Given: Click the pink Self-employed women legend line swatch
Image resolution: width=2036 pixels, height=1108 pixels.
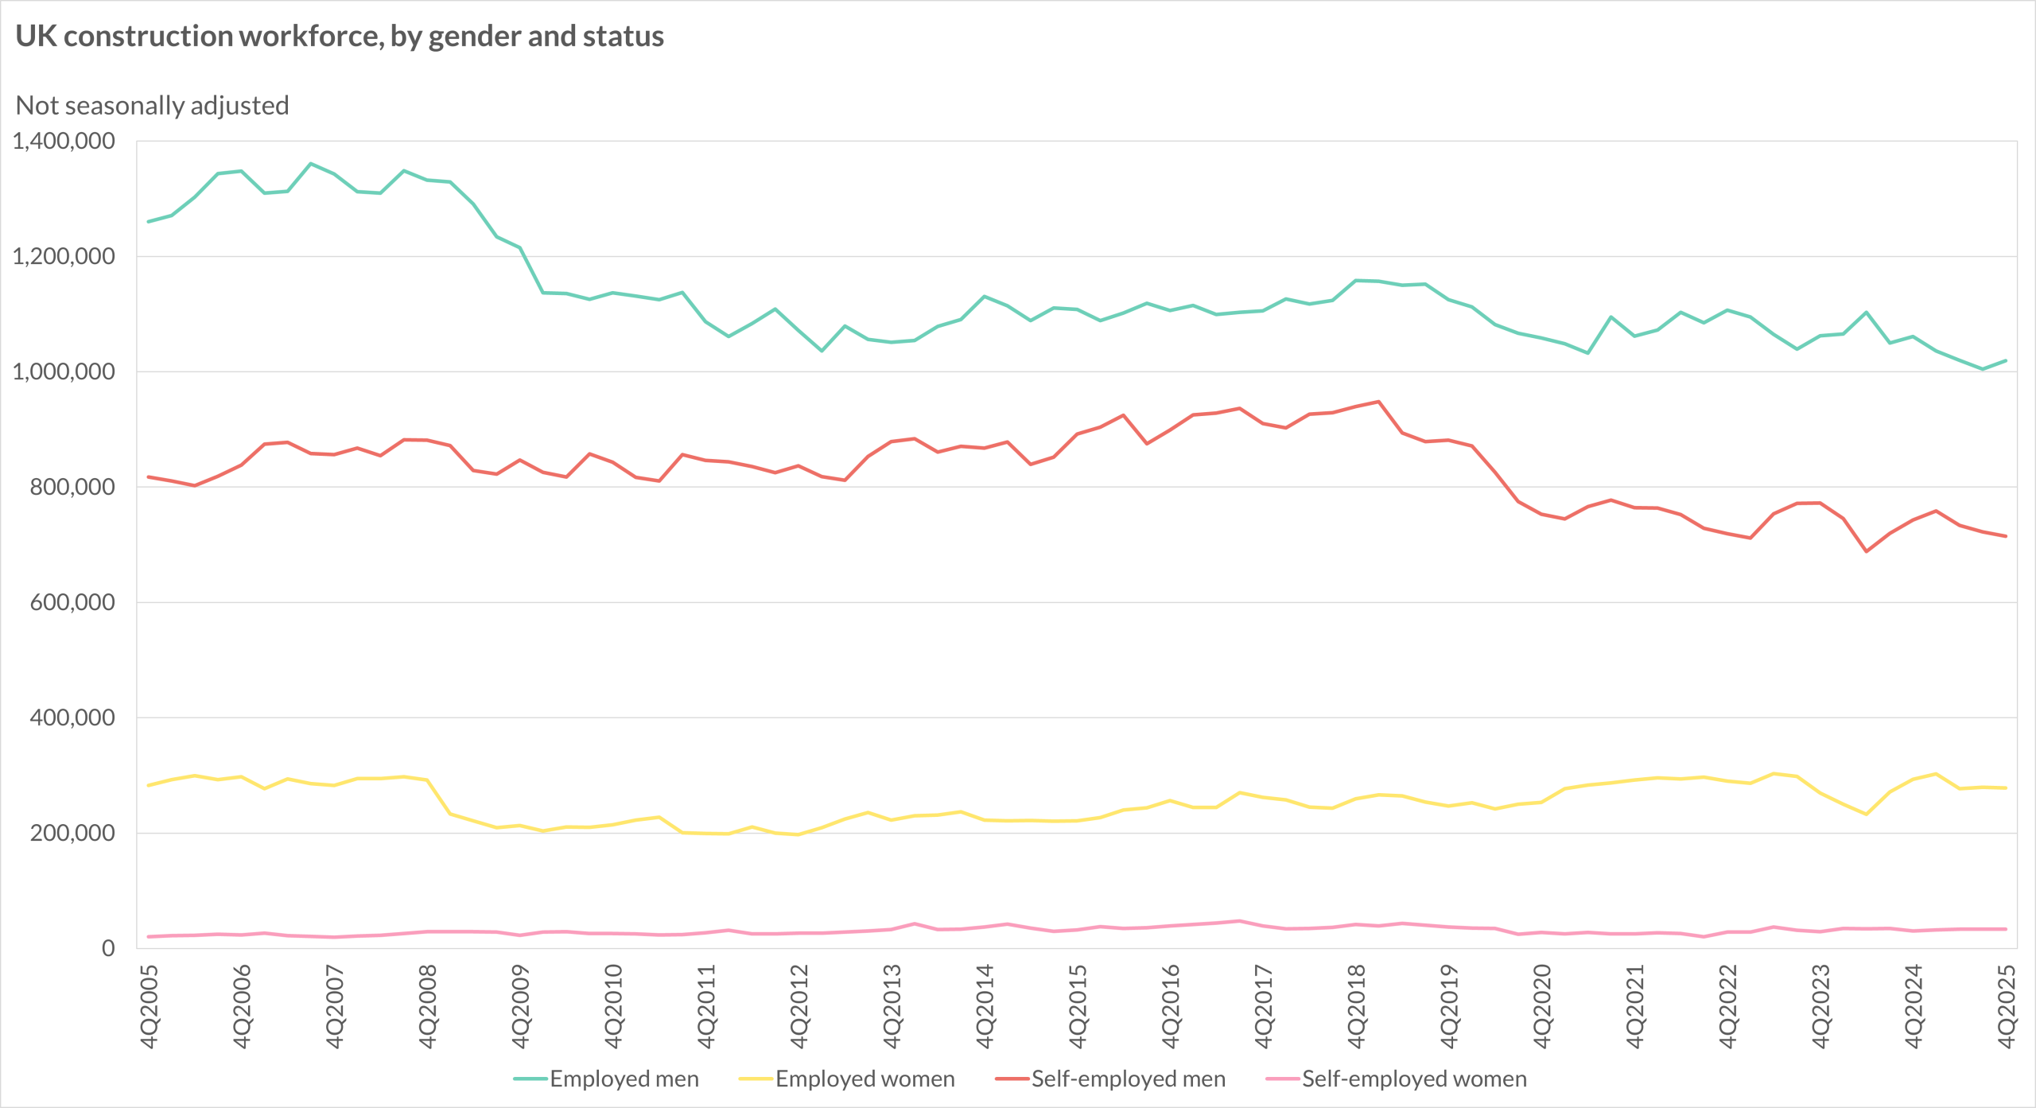Looking at the screenshot, I should tap(1282, 1079).
